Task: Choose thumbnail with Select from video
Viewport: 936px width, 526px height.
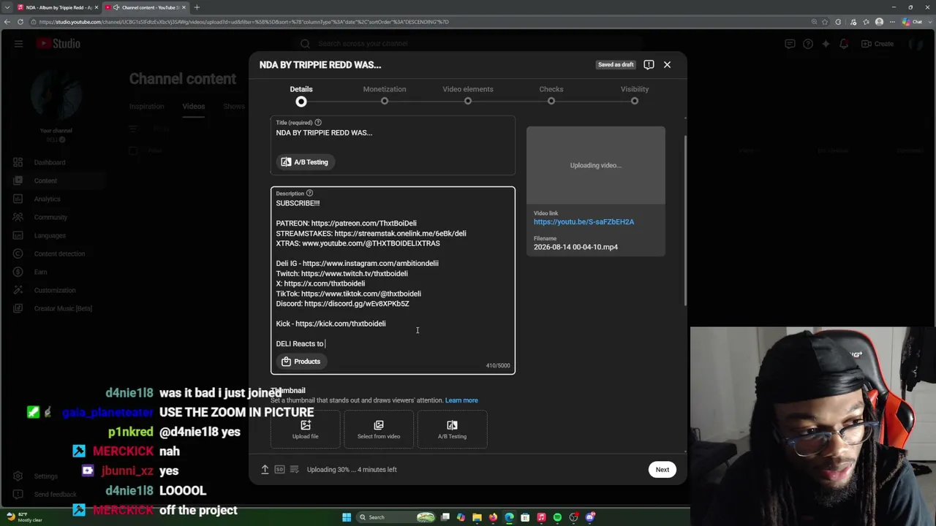Action: click(379, 430)
